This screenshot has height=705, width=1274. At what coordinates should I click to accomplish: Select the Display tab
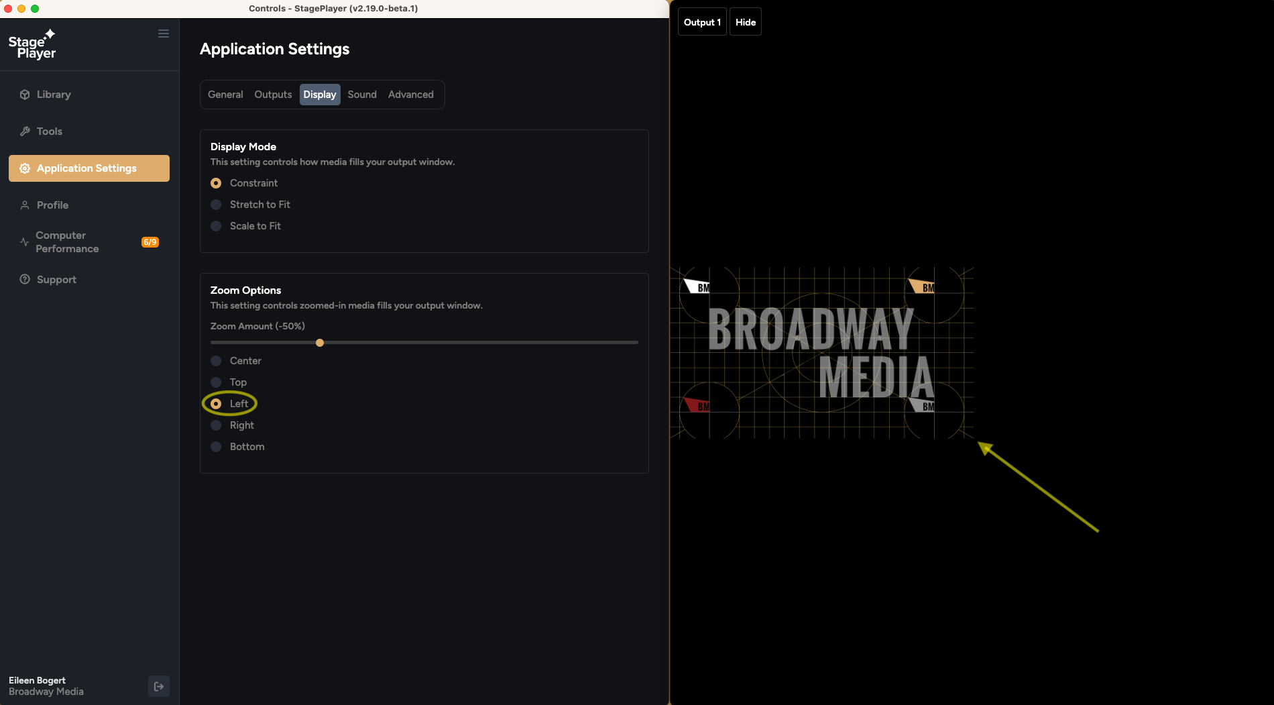(x=320, y=95)
